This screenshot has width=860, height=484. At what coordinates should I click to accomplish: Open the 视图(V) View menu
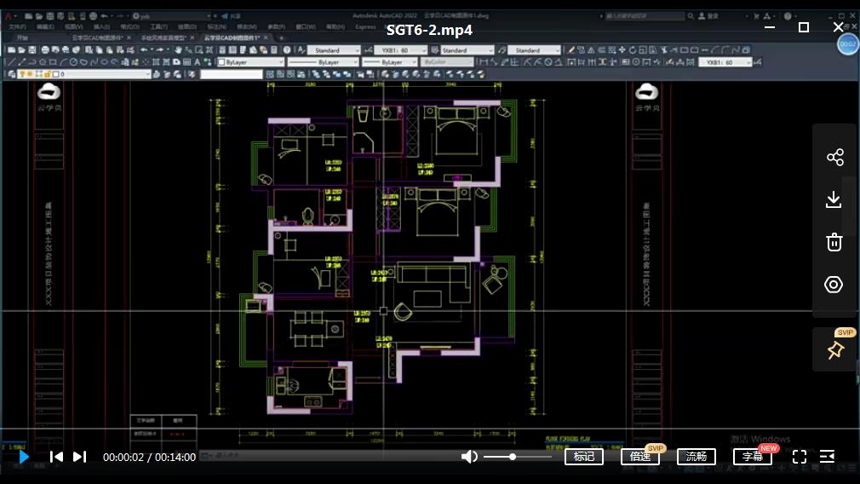(x=73, y=27)
